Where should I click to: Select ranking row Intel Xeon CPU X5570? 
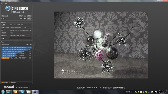(x=17, y=50)
